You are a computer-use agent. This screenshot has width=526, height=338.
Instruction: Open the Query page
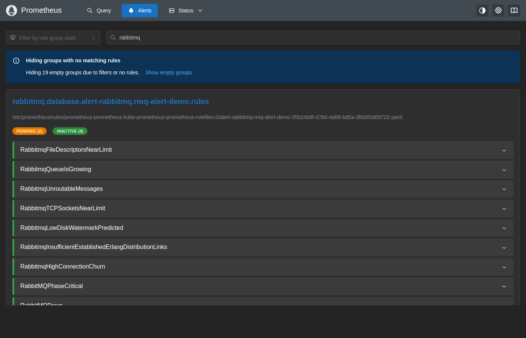(99, 11)
